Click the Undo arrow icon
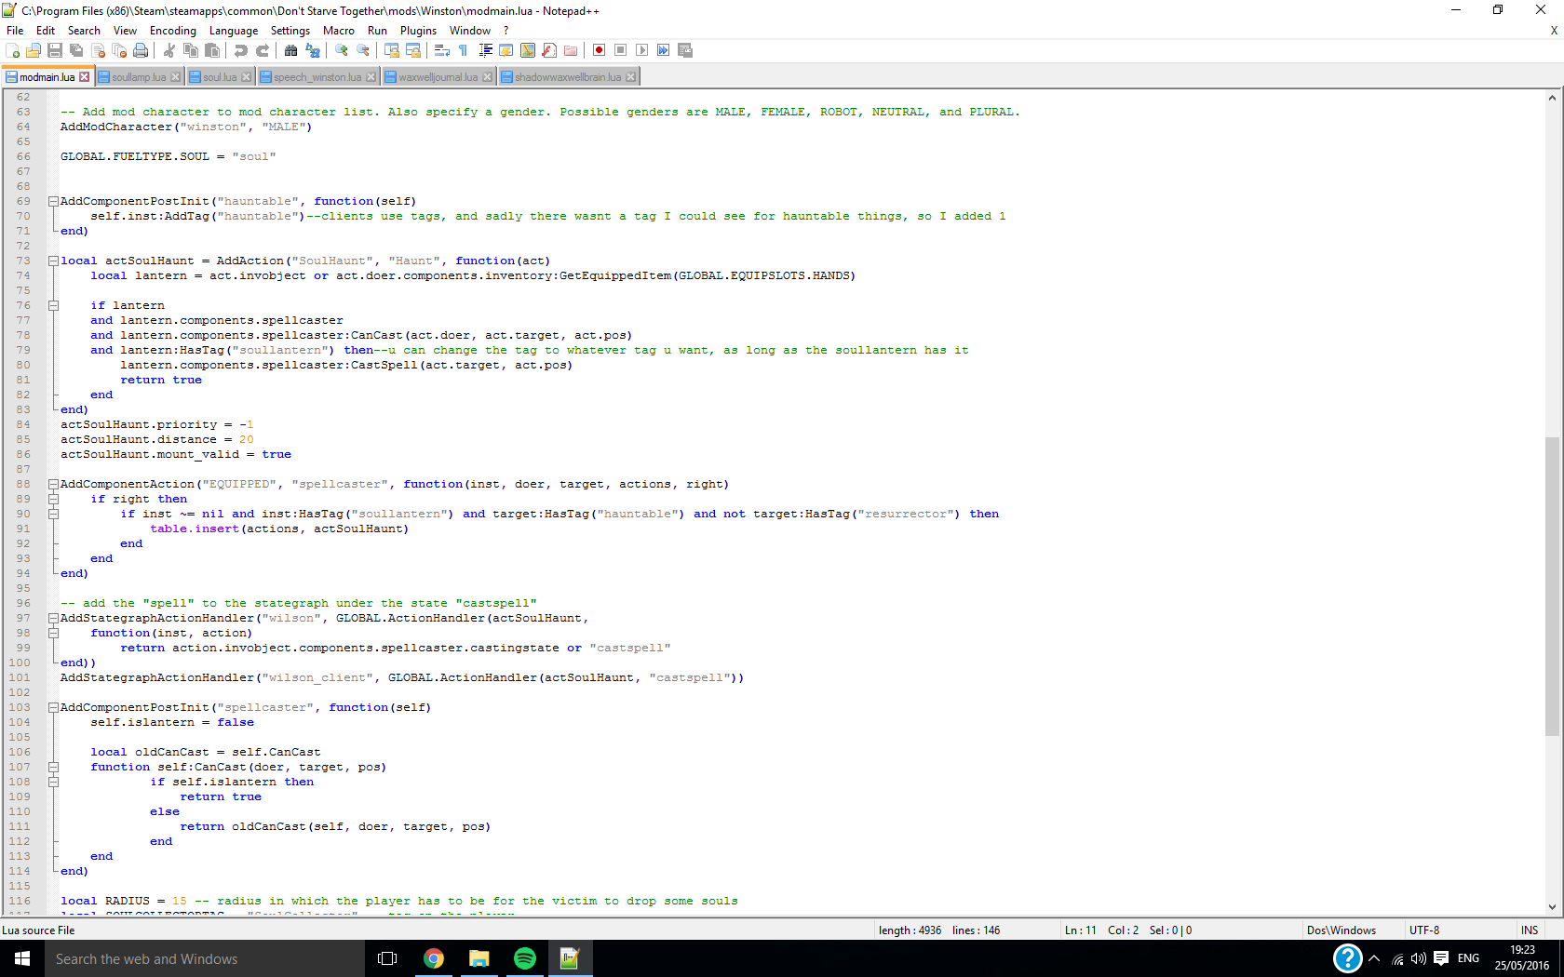The image size is (1564, 977). click(x=241, y=50)
